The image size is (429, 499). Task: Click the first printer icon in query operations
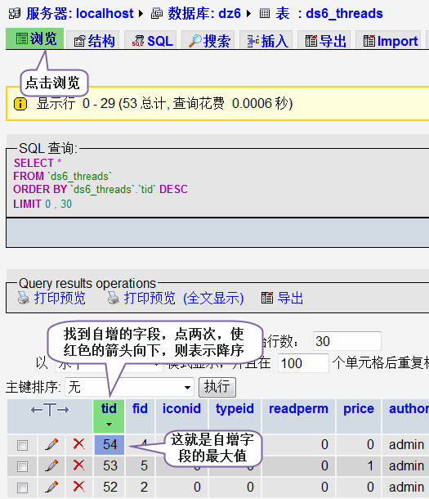click(x=23, y=299)
